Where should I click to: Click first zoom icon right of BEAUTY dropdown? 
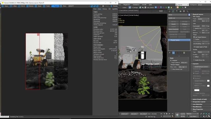92,6
